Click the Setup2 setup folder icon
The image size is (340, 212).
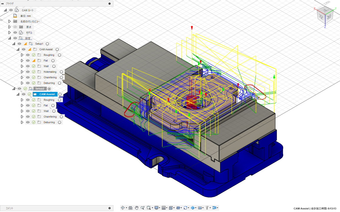[x=31, y=89]
